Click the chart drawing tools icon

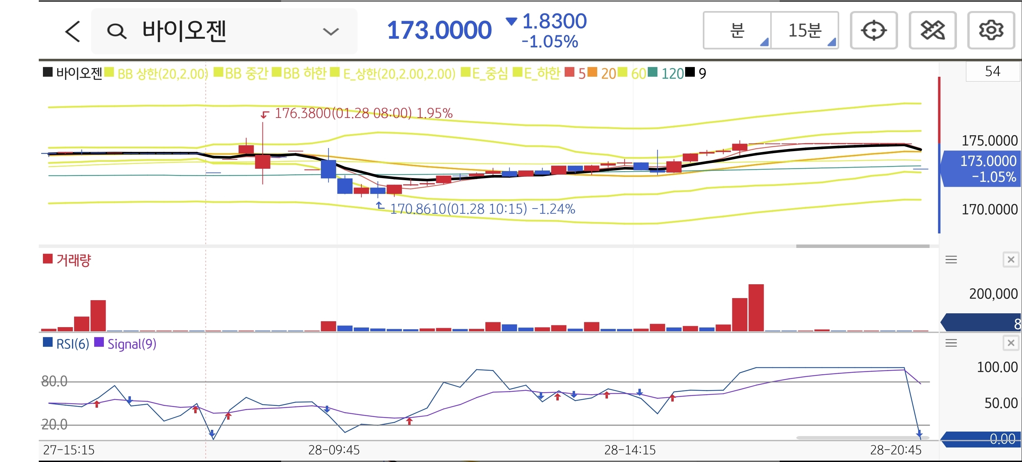[932, 30]
